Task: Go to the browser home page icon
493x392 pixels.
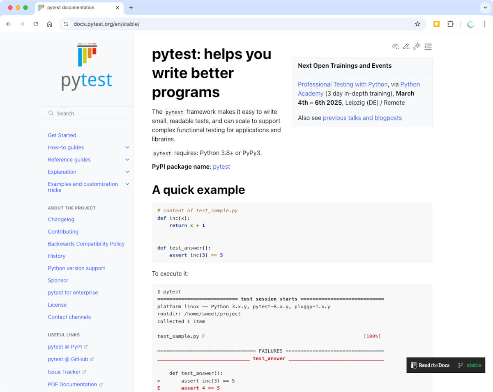Action: click(x=50, y=24)
